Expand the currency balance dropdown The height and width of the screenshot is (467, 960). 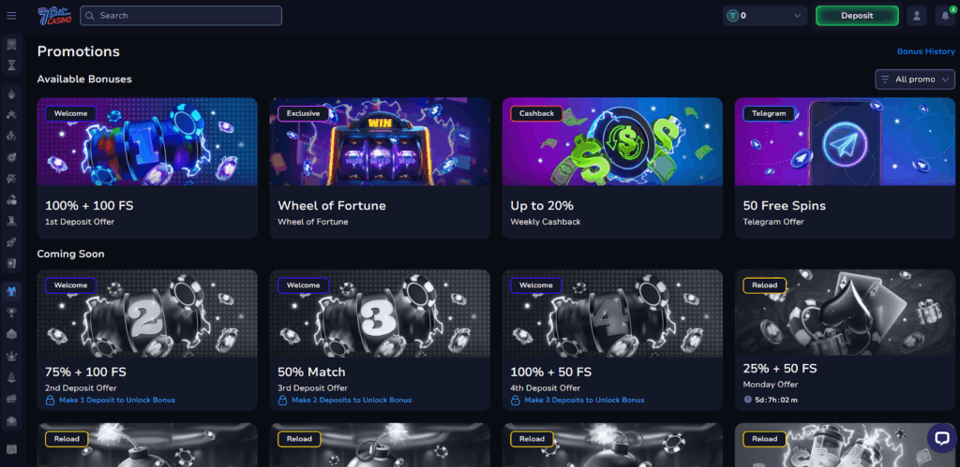(765, 16)
